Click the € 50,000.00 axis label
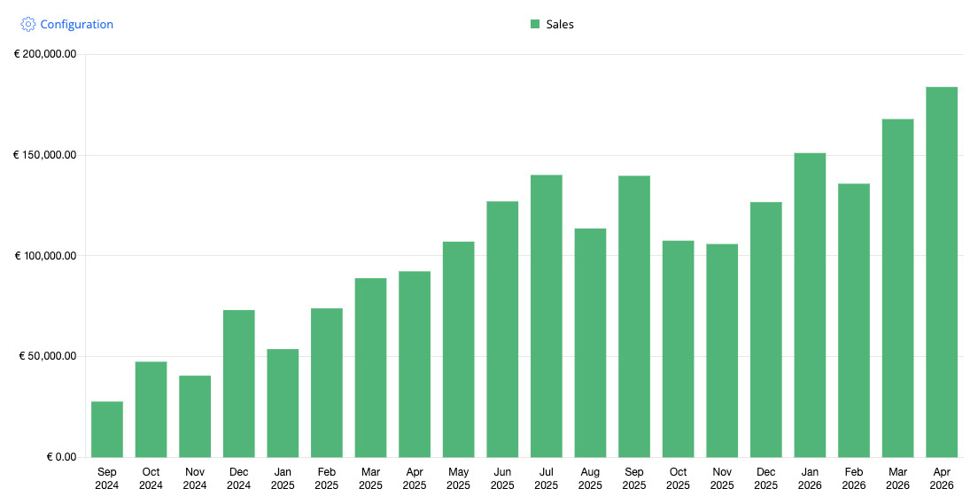The width and height of the screenshot is (978, 504). pos(48,356)
